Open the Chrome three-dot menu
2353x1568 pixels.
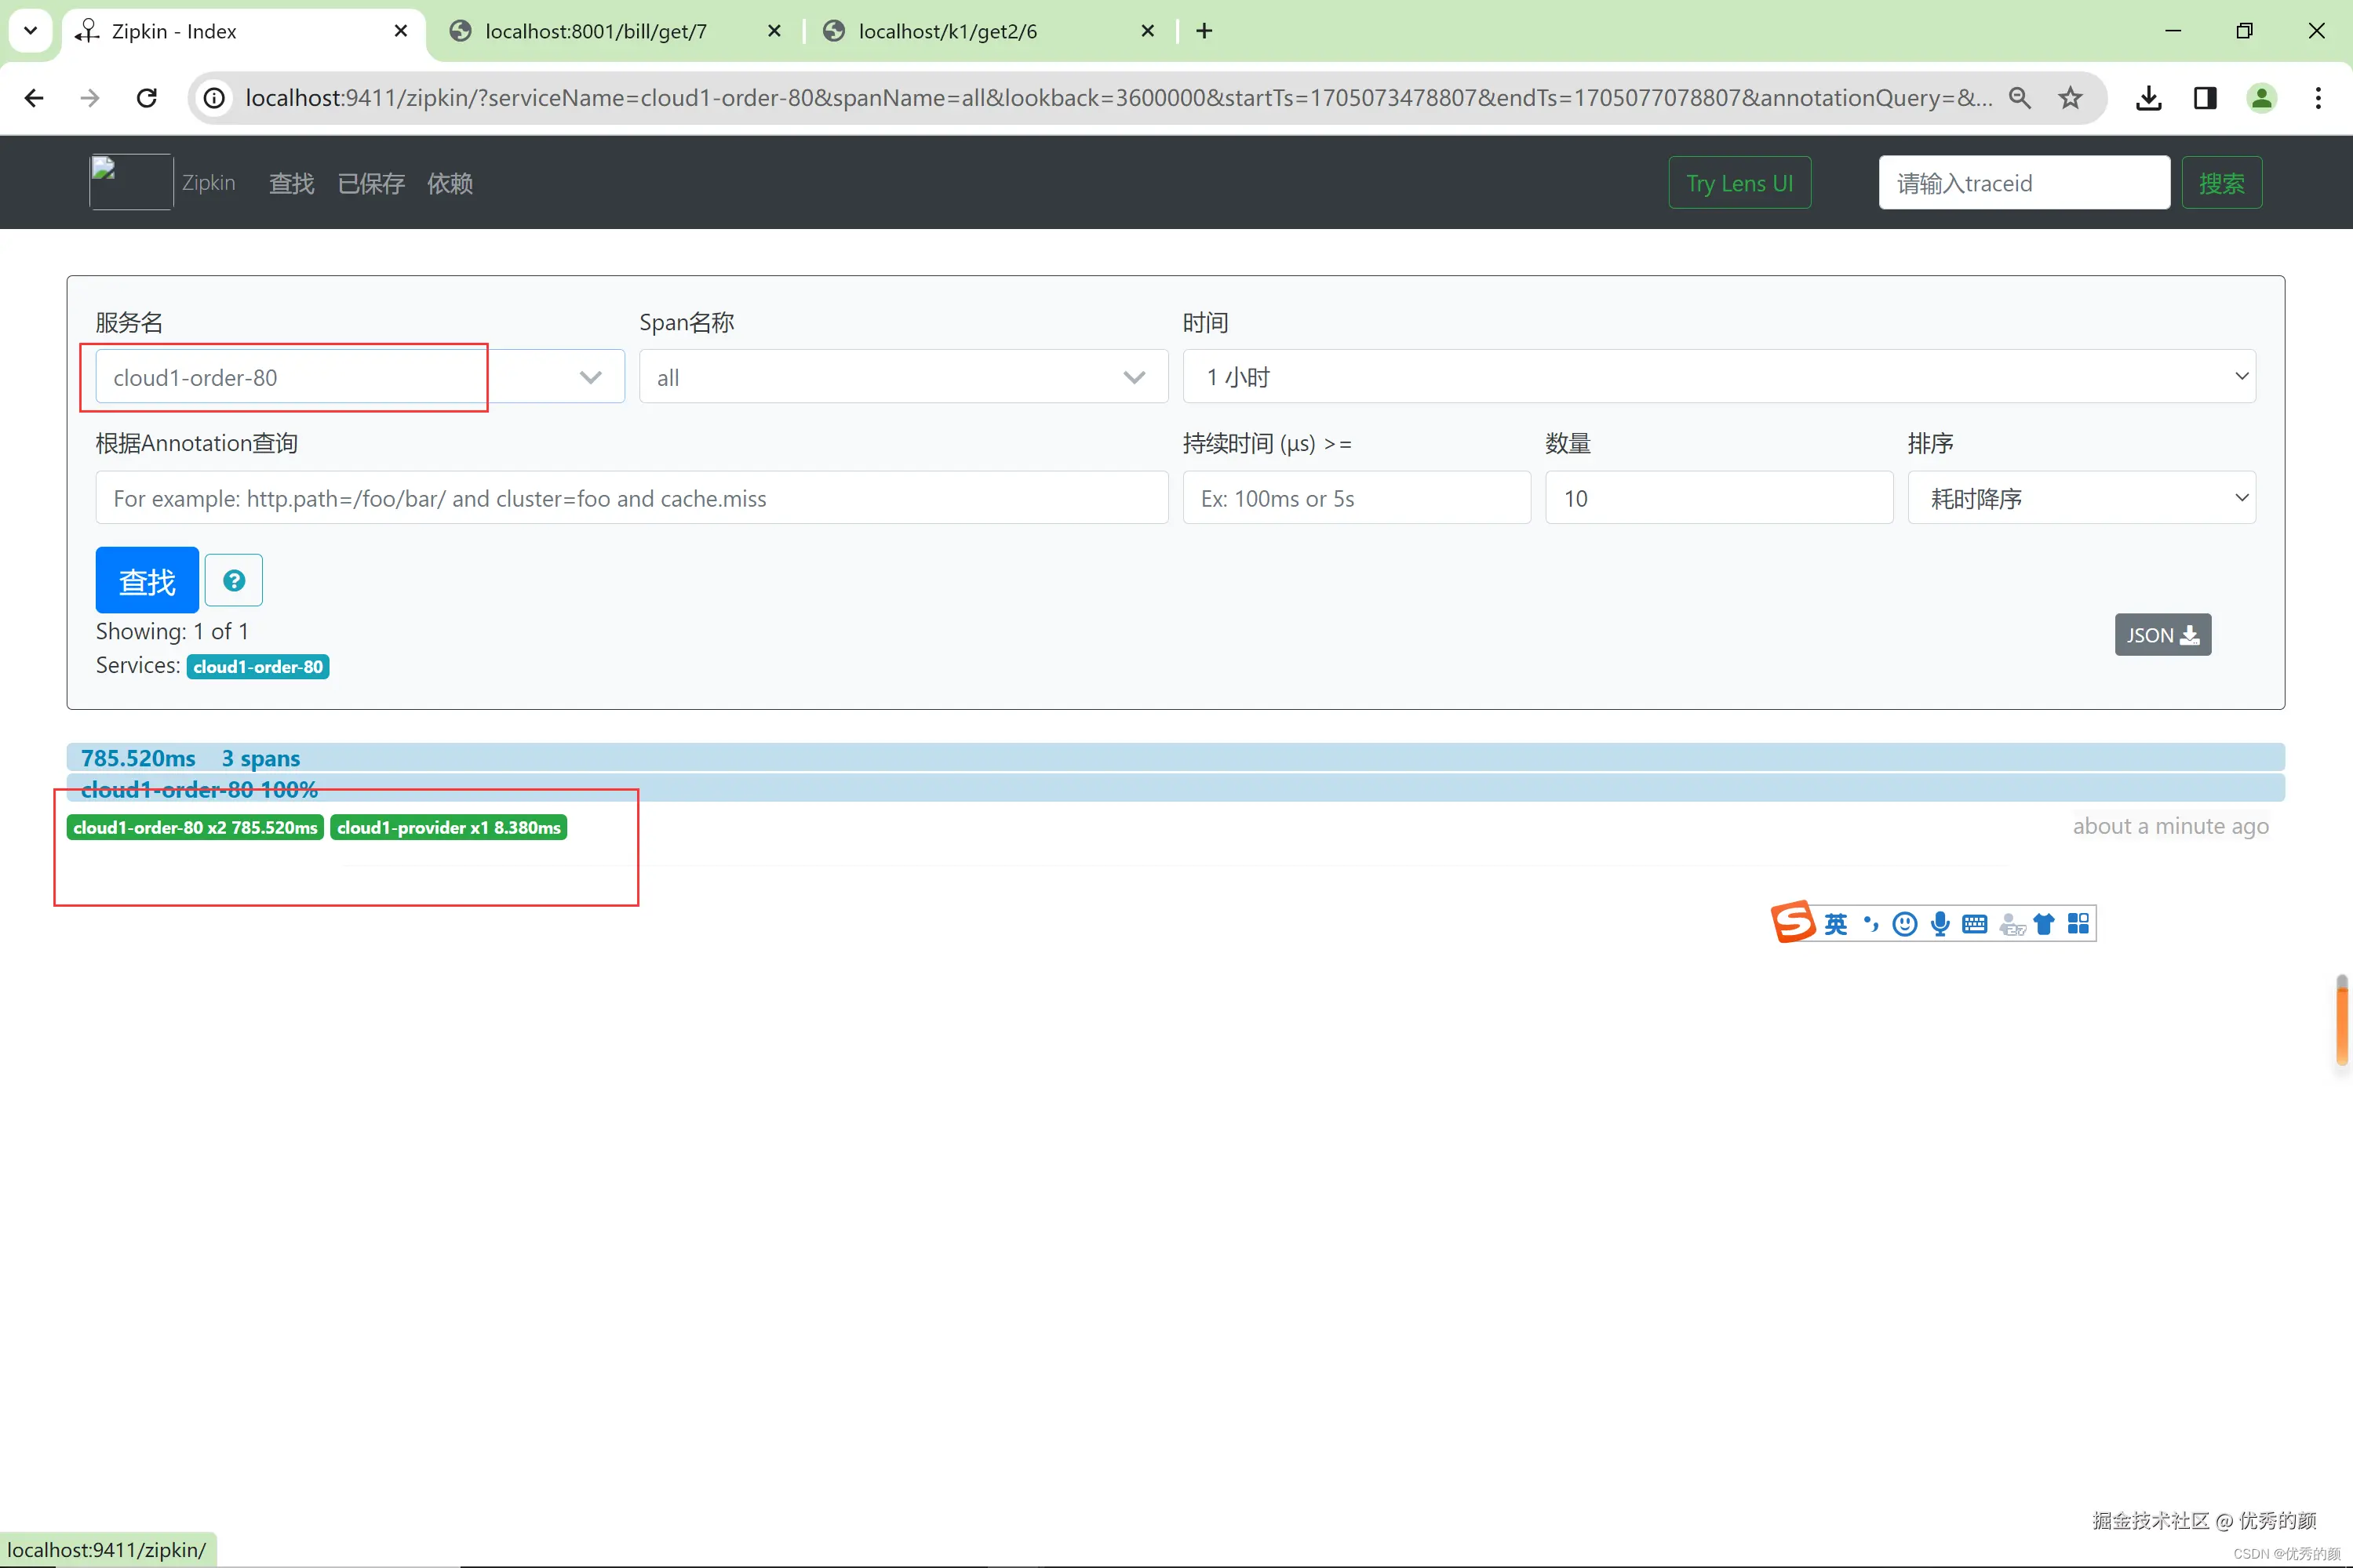2317,98
